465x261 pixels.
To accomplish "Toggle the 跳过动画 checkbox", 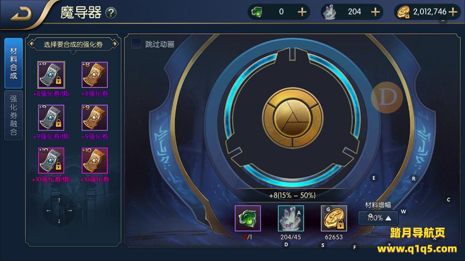I will click(x=136, y=44).
